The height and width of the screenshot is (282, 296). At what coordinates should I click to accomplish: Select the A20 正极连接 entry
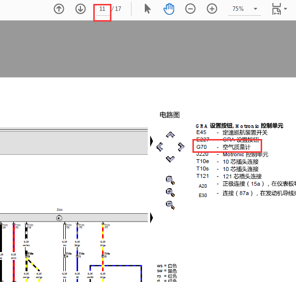[x=247, y=184]
